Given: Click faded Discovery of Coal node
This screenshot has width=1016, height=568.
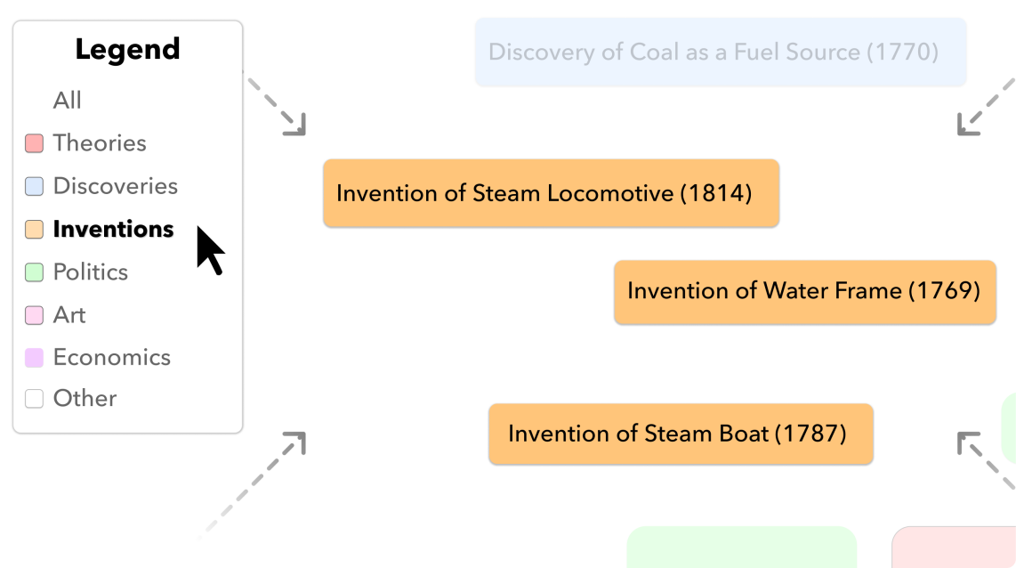Looking at the screenshot, I should tap(720, 53).
